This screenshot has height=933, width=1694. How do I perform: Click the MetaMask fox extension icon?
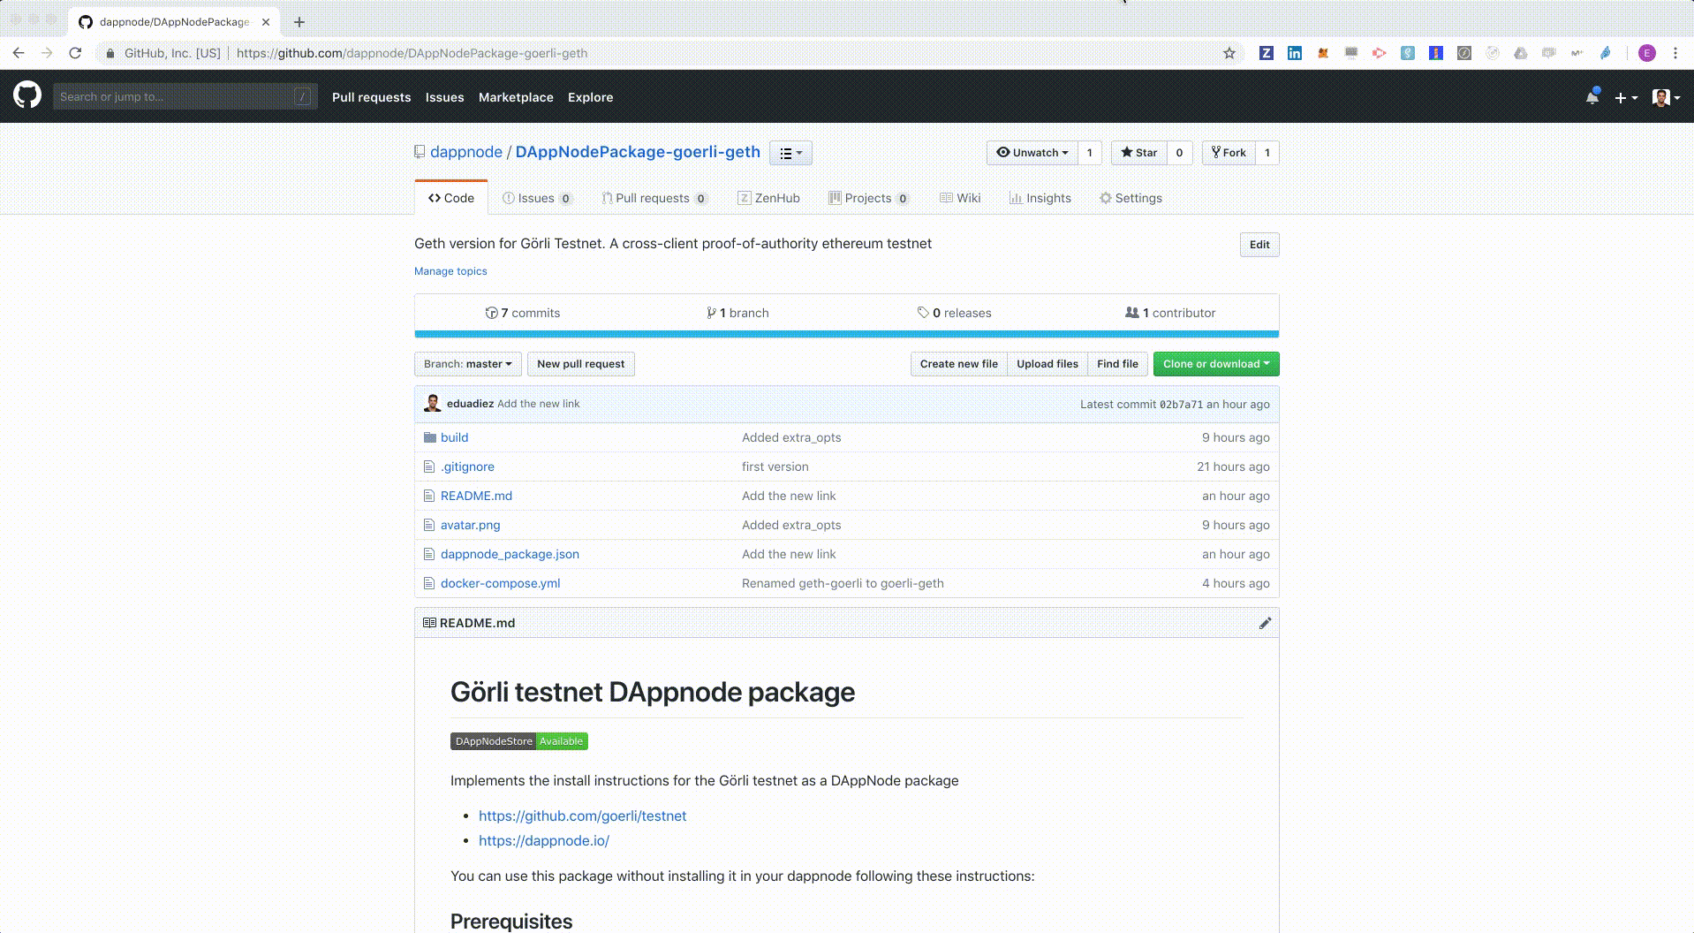click(x=1322, y=53)
